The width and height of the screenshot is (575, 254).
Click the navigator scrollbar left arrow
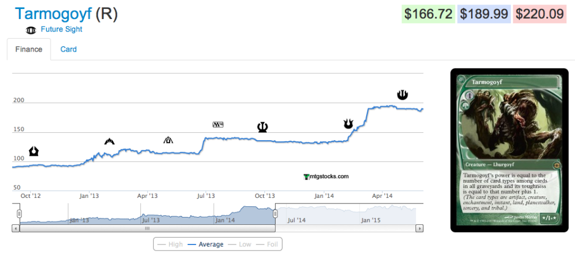(x=16, y=228)
